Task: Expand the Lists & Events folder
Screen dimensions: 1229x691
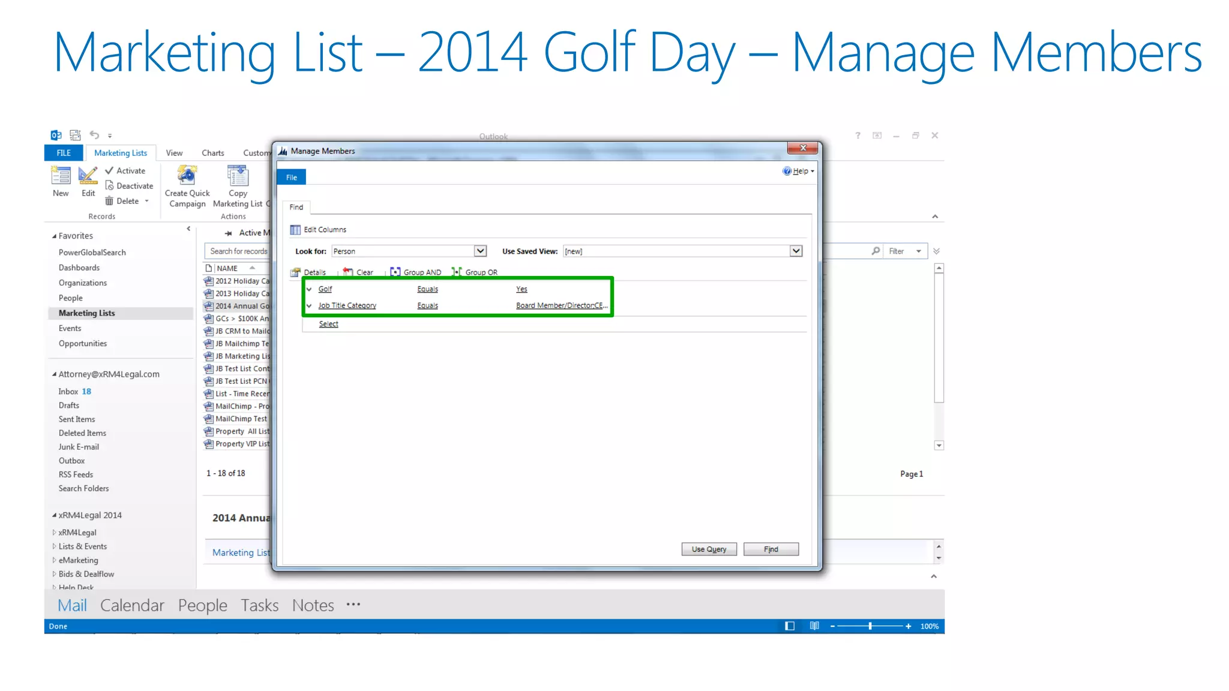Action: tap(54, 546)
